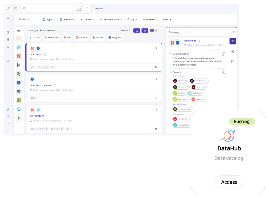Switch results to compact list view

156,31
